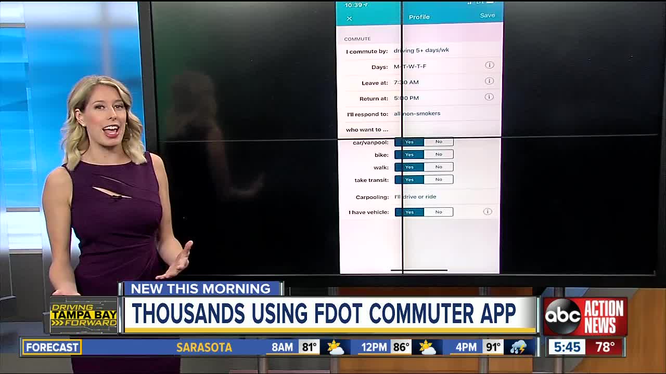Select Yes for bike
Screen dimensions: 666x374
coord(409,154)
